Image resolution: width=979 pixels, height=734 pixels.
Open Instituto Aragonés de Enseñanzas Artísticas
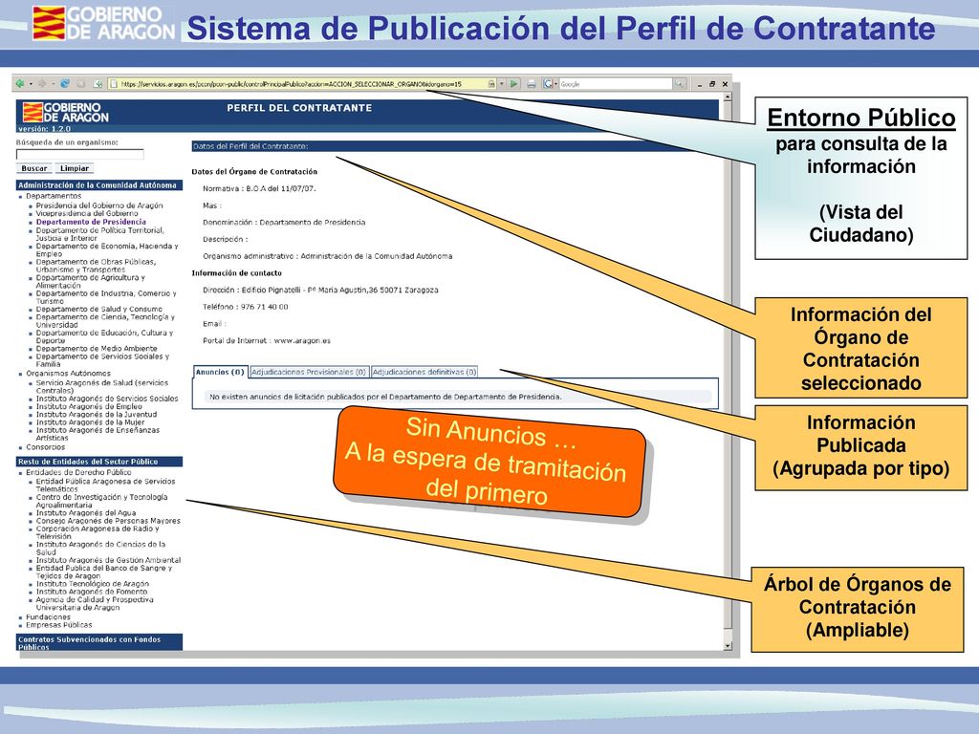click(98, 434)
